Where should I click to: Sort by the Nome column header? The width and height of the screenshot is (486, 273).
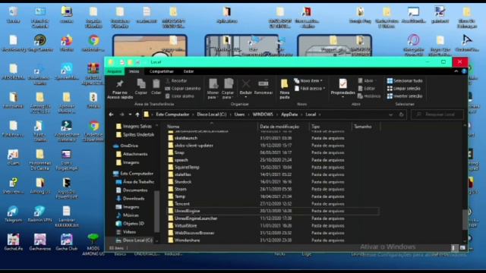click(x=211, y=127)
